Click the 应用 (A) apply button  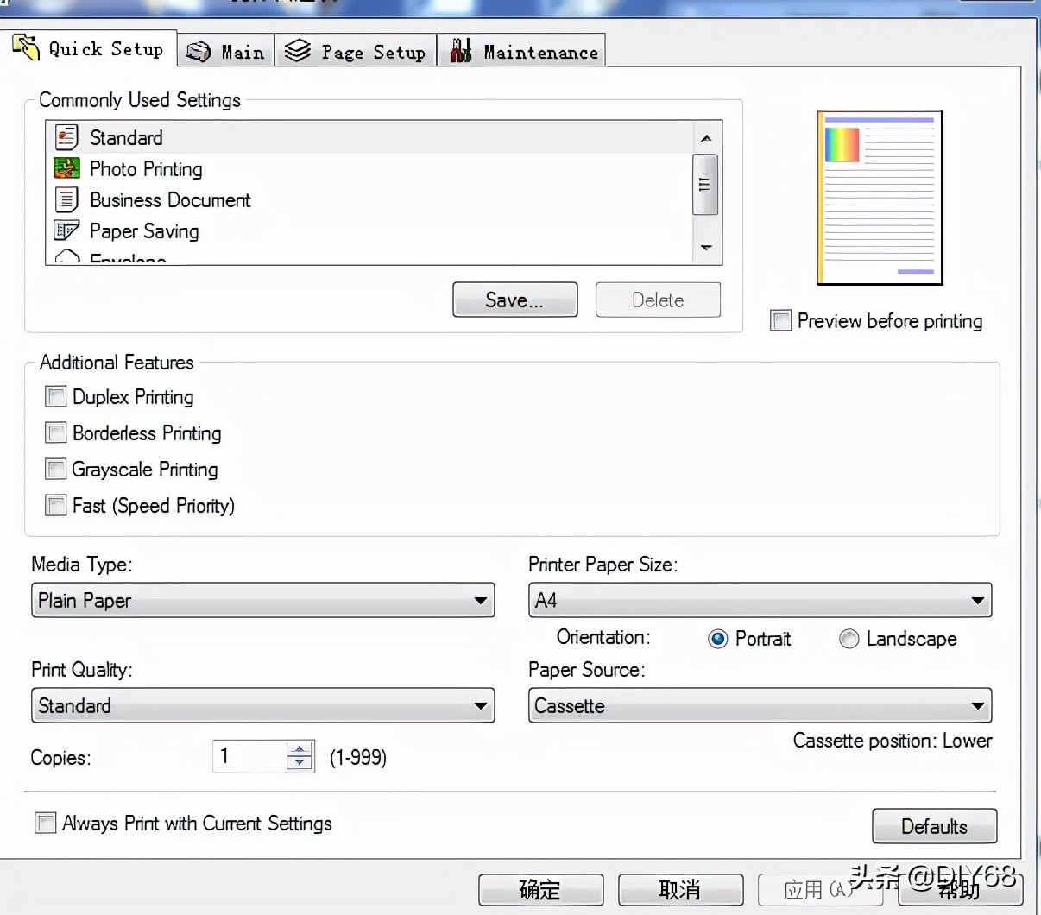(x=821, y=890)
